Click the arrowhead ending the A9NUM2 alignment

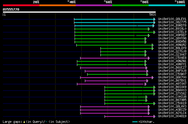pos(153,45)
